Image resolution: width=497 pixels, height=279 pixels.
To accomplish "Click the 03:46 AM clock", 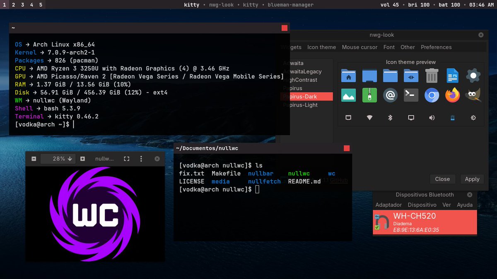I will coord(482,5).
